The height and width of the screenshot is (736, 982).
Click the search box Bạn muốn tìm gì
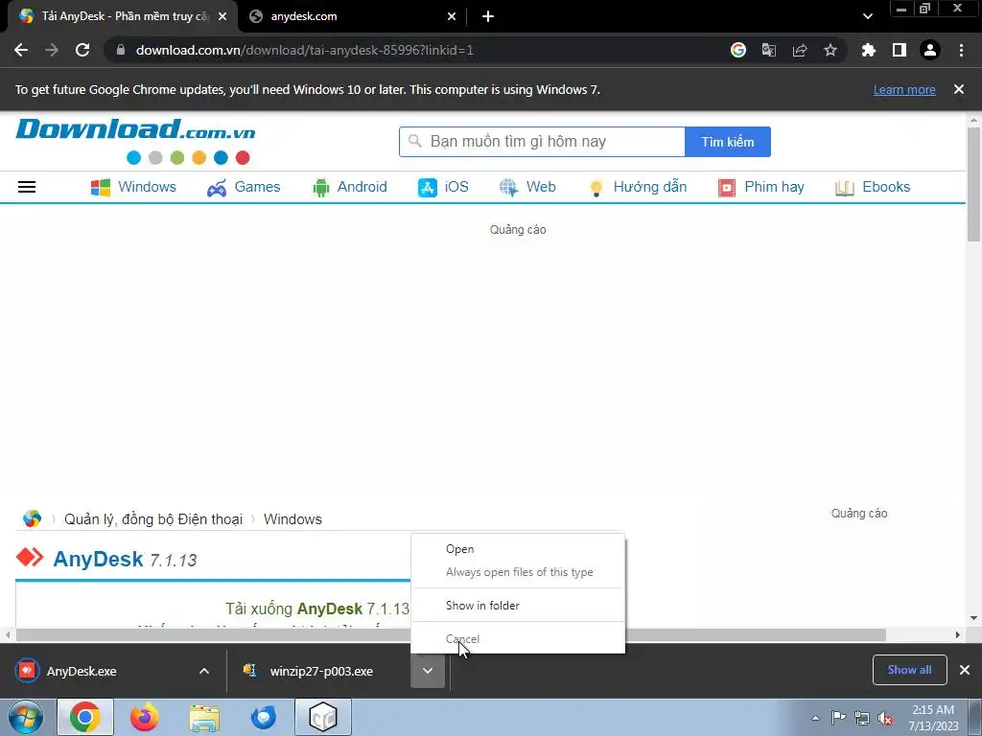point(542,142)
